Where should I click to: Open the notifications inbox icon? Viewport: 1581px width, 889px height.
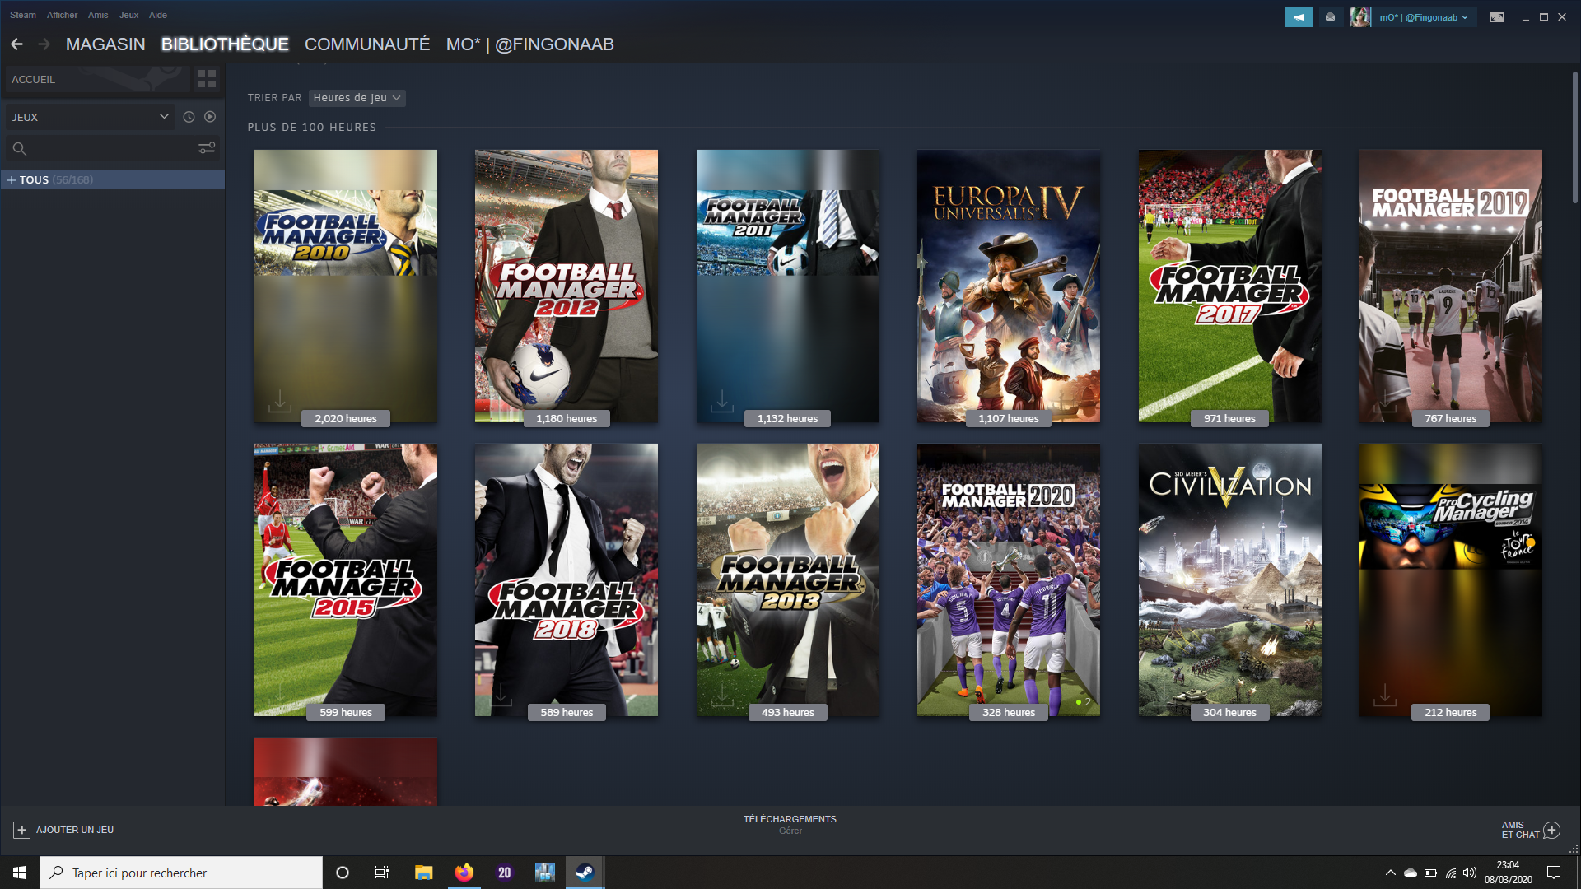1330,17
